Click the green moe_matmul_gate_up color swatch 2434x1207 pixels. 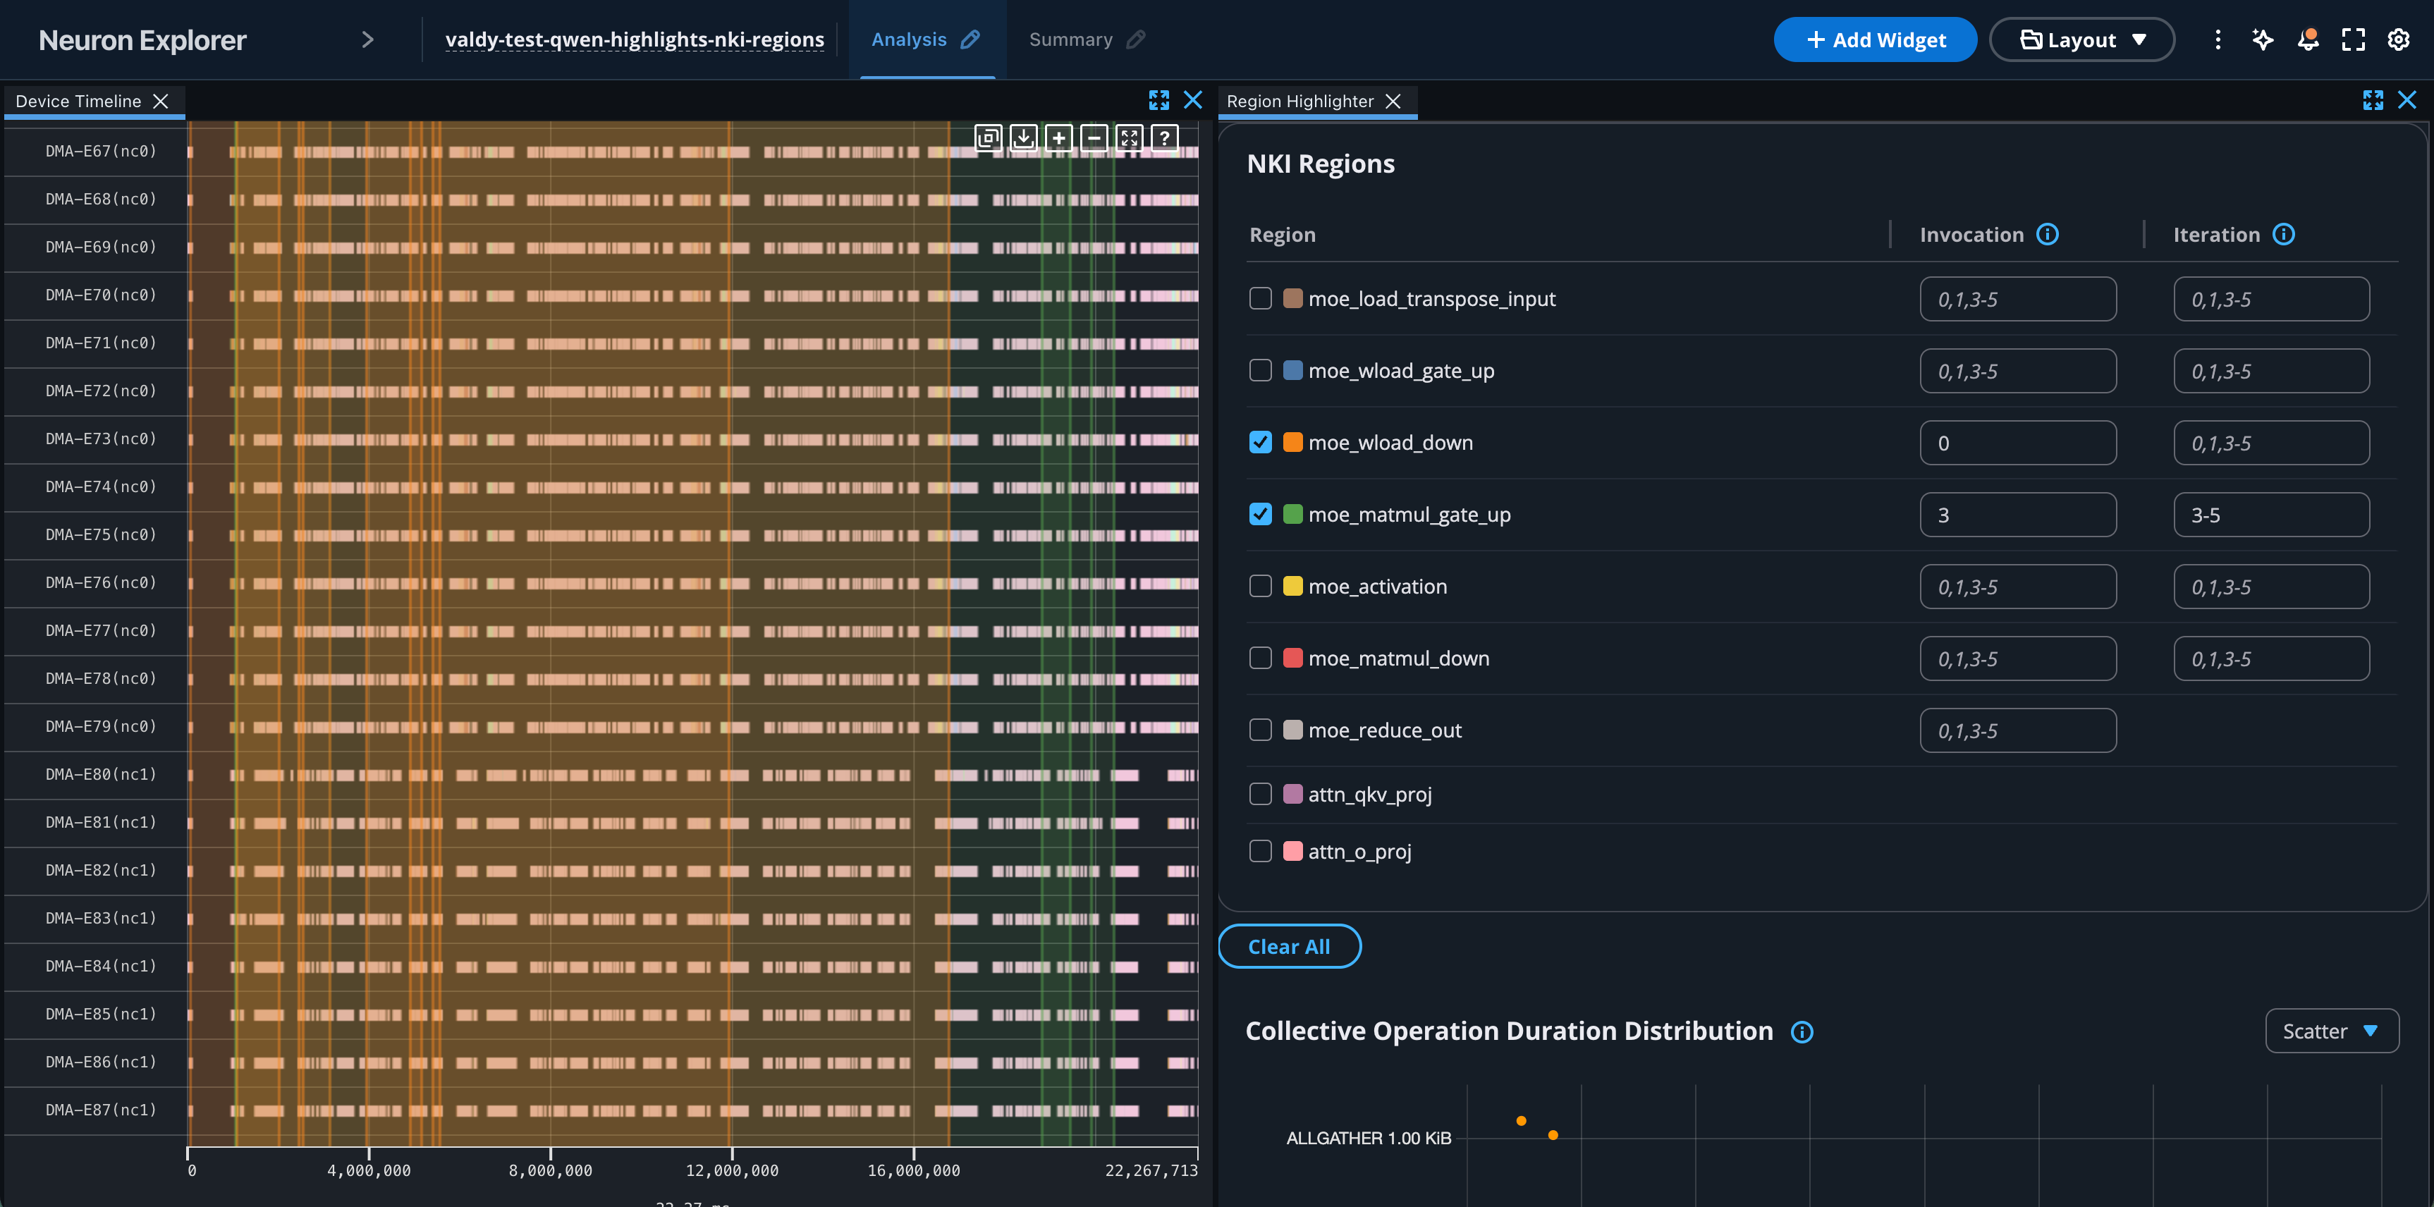pos(1292,514)
